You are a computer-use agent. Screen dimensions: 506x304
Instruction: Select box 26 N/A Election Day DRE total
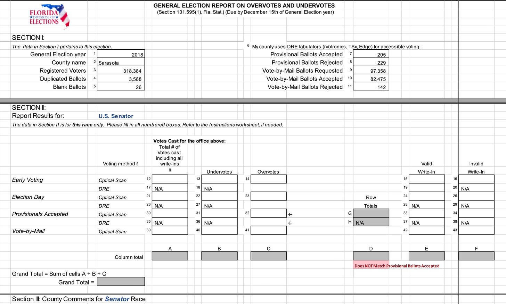click(x=170, y=205)
